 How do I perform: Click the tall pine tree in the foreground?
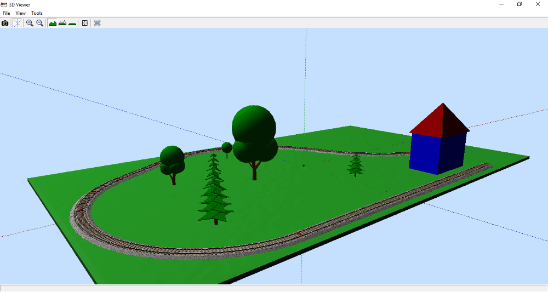pyautogui.click(x=215, y=190)
